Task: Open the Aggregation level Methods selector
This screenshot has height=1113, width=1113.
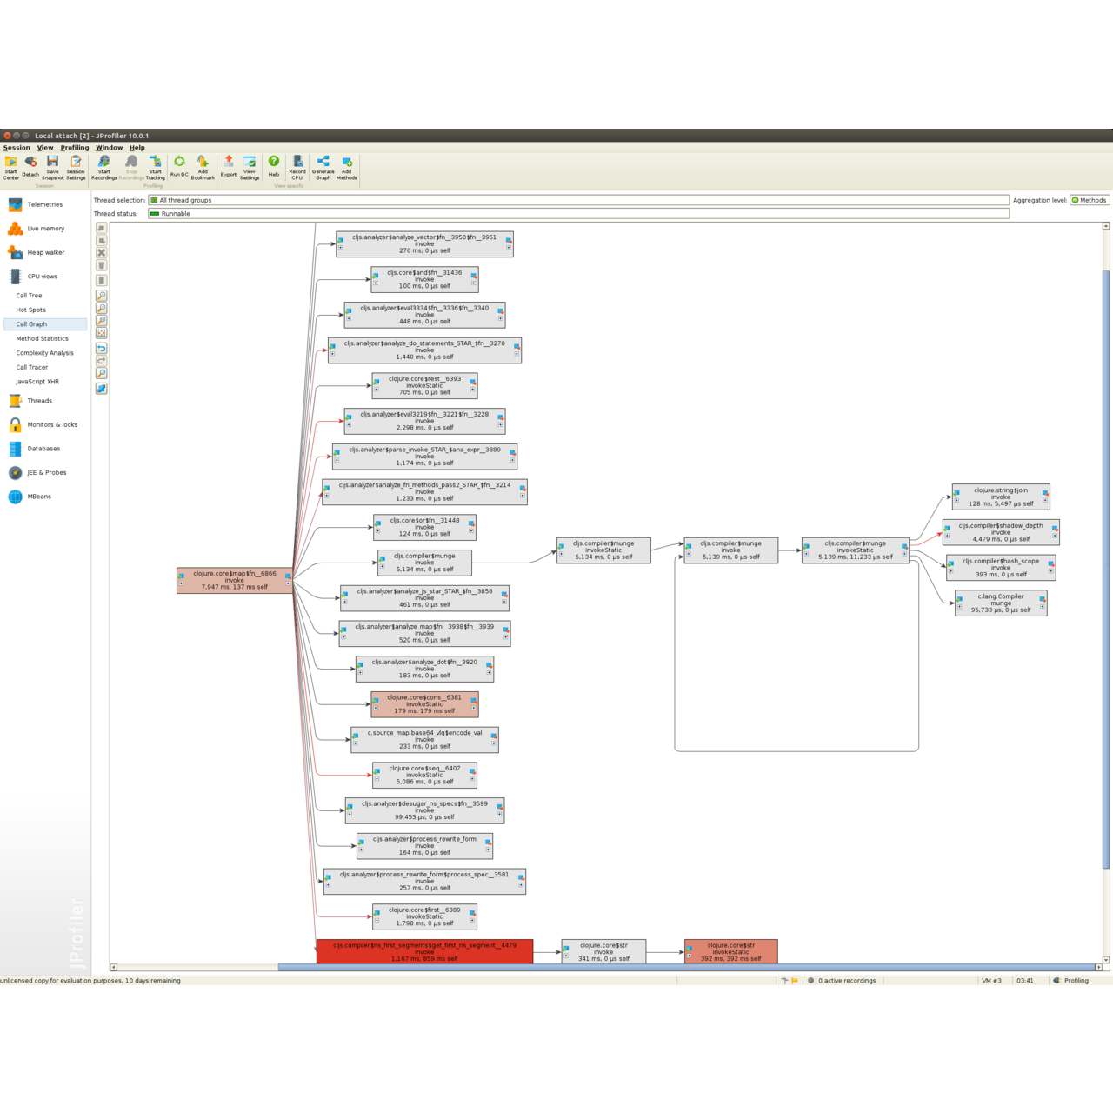Action: pyautogui.click(x=1089, y=200)
